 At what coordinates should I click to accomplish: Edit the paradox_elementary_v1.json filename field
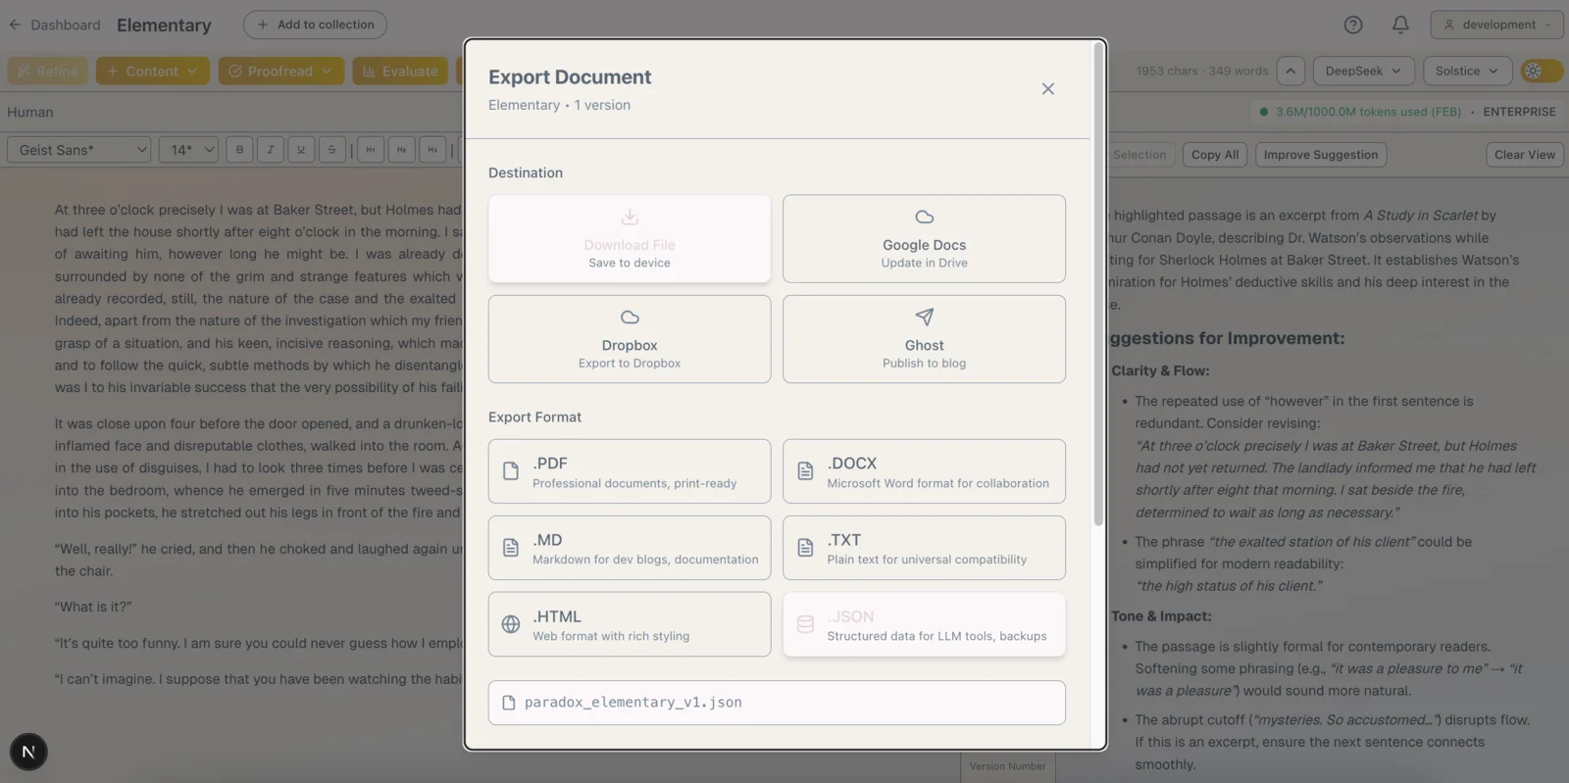[x=777, y=703]
